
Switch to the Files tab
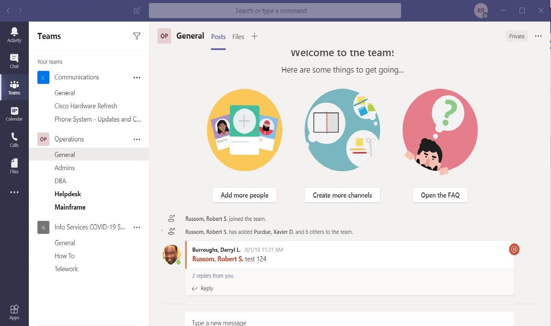tap(238, 37)
